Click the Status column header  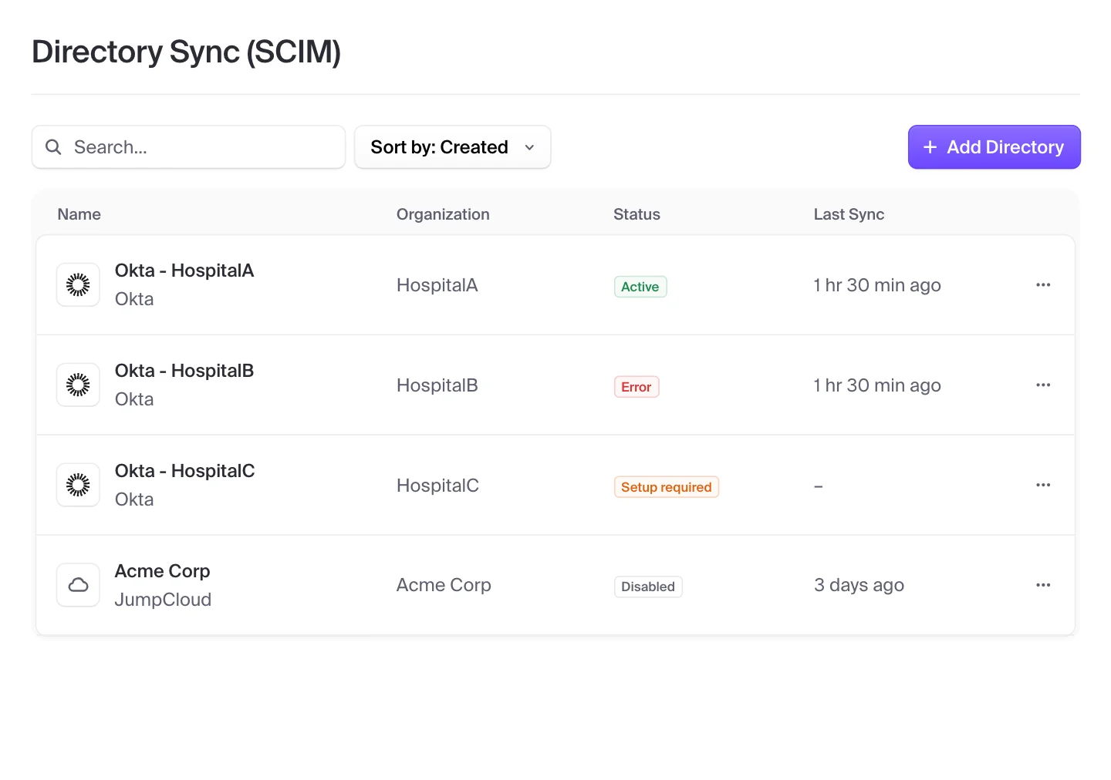pyautogui.click(x=637, y=214)
